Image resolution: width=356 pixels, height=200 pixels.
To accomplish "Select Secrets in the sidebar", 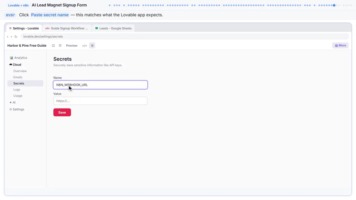I will (x=25, y=83).
